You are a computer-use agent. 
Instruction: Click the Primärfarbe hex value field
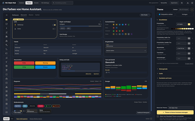click(x=181, y=24)
